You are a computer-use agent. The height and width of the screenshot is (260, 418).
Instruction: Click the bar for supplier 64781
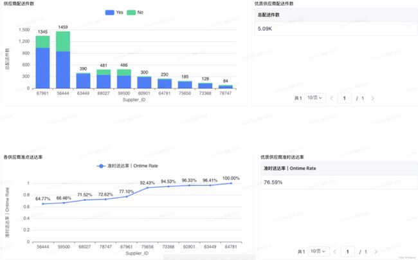pos(165,84)
